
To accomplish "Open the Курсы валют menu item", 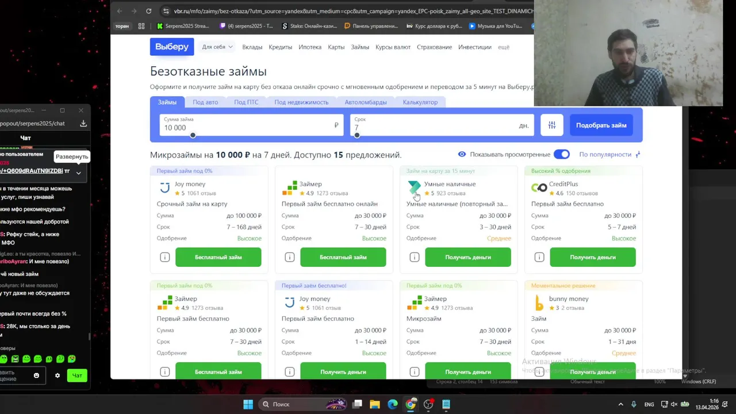I will pyautogui.click(x=393, y=47).
